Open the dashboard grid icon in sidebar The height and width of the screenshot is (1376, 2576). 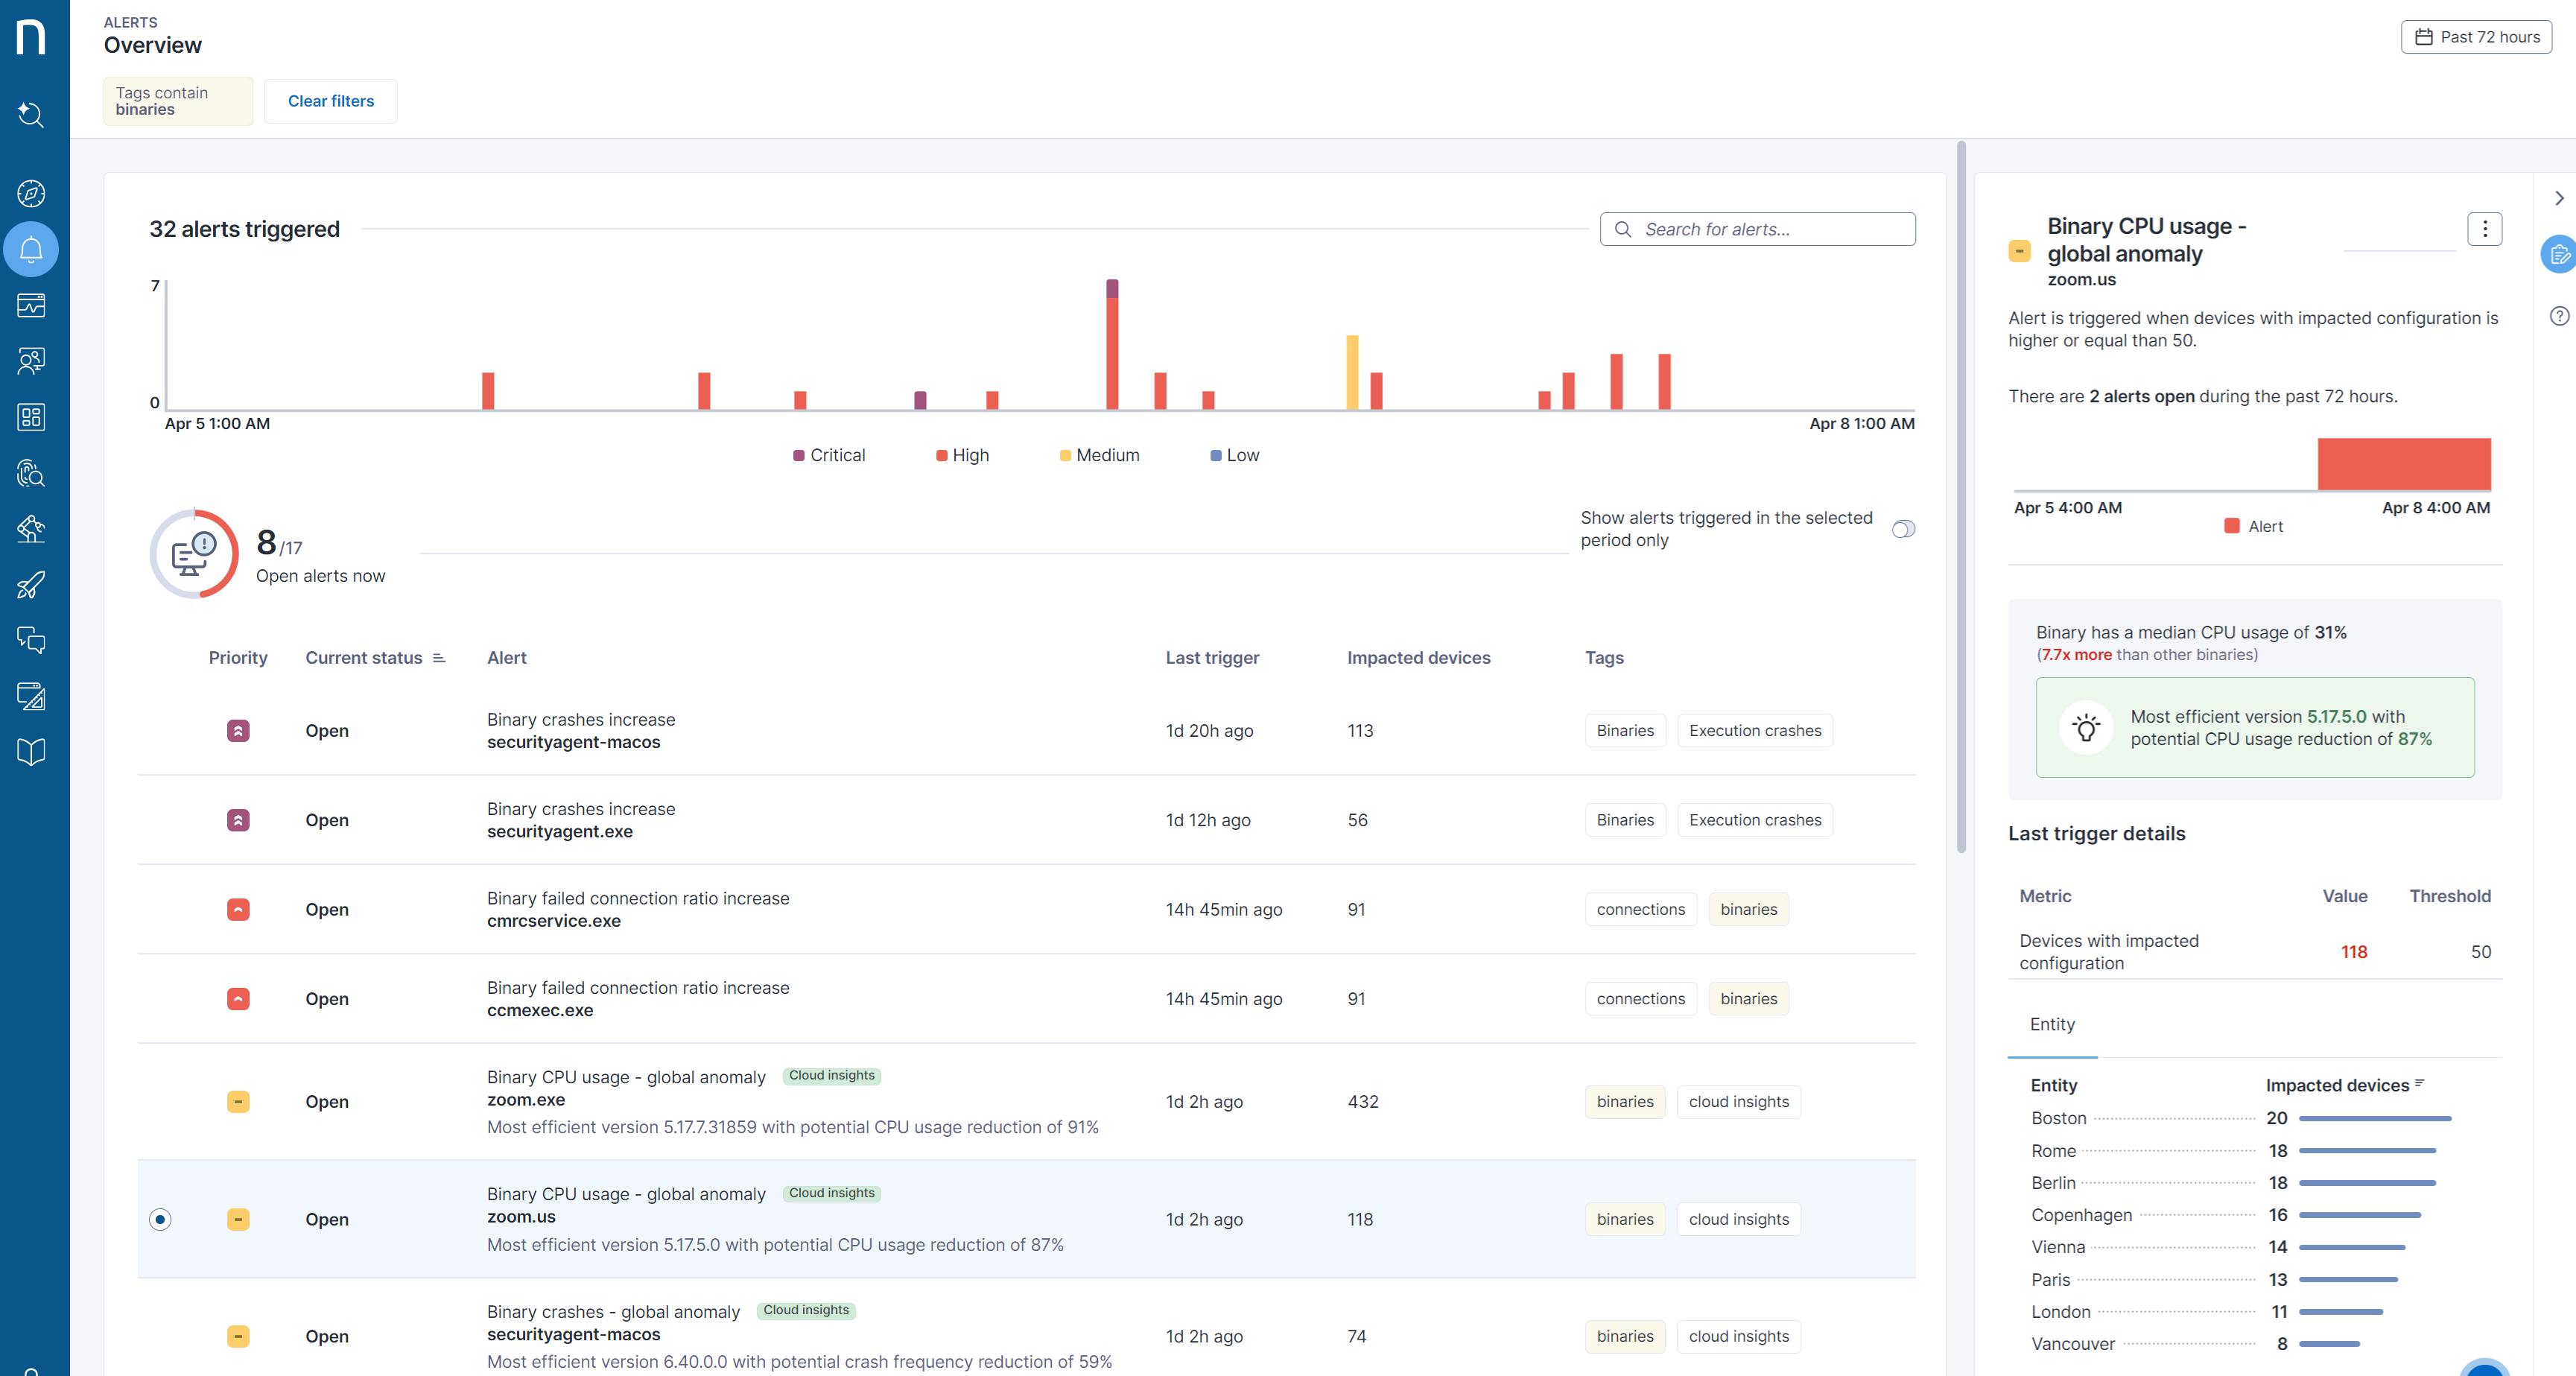(x=31, y=417)
